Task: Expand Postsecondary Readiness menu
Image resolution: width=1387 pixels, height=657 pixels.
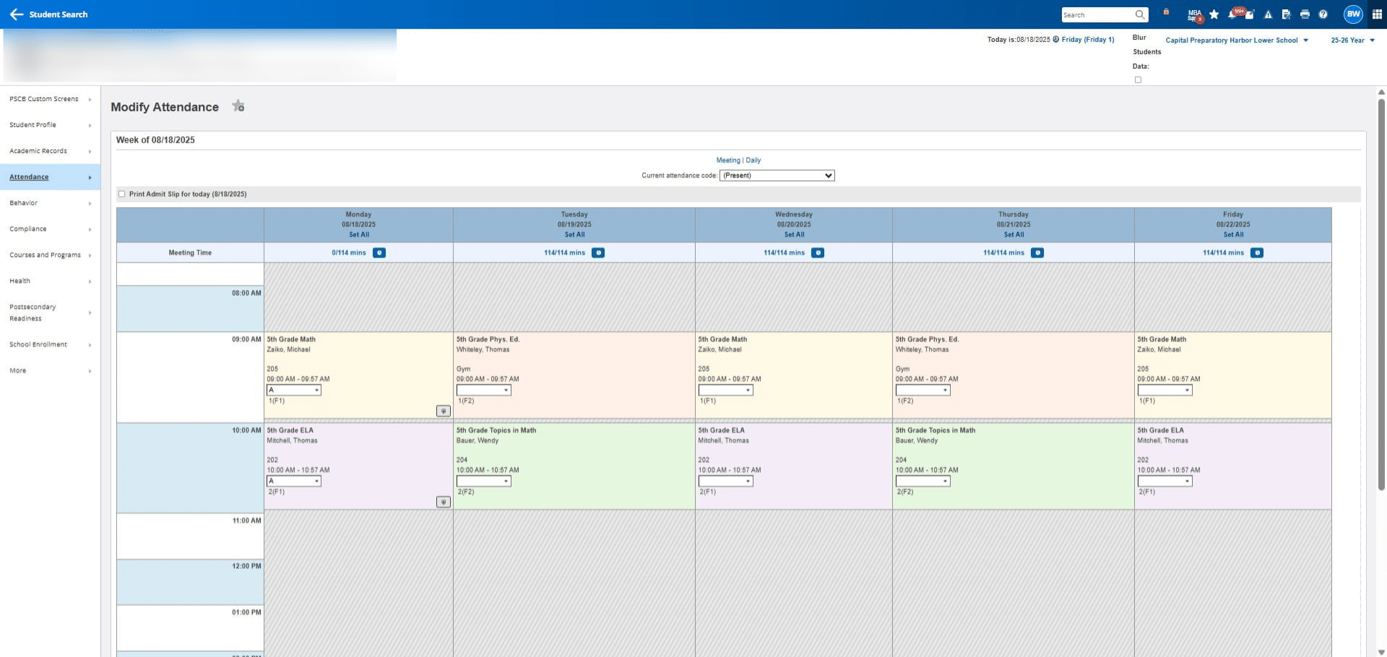Action: click(50, 313)
